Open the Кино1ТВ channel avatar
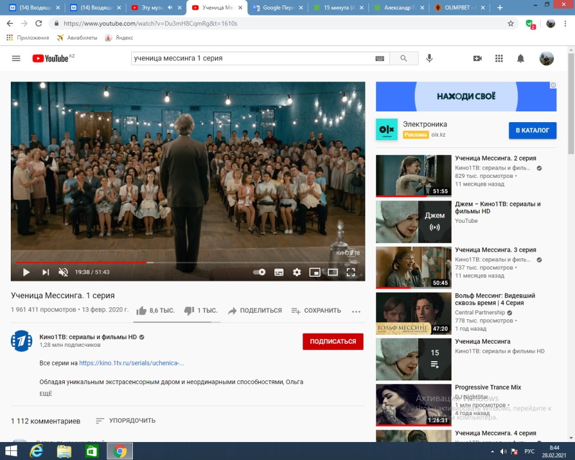Viewport: 575px width, 460px height. [22, 341]
